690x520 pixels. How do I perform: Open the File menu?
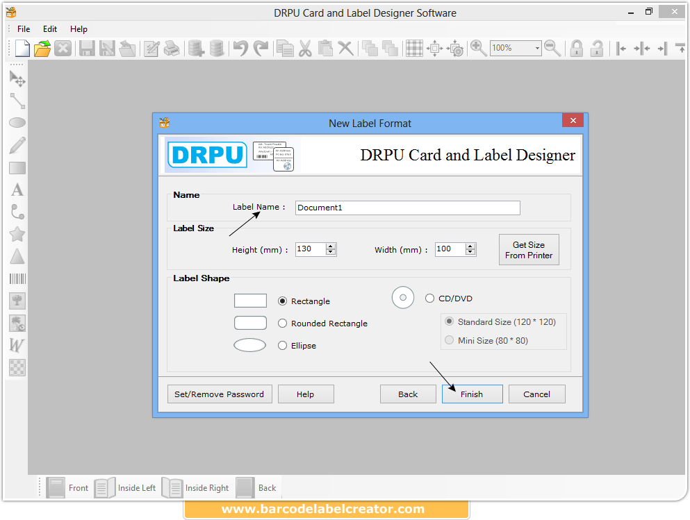click(x=24, y=29)
